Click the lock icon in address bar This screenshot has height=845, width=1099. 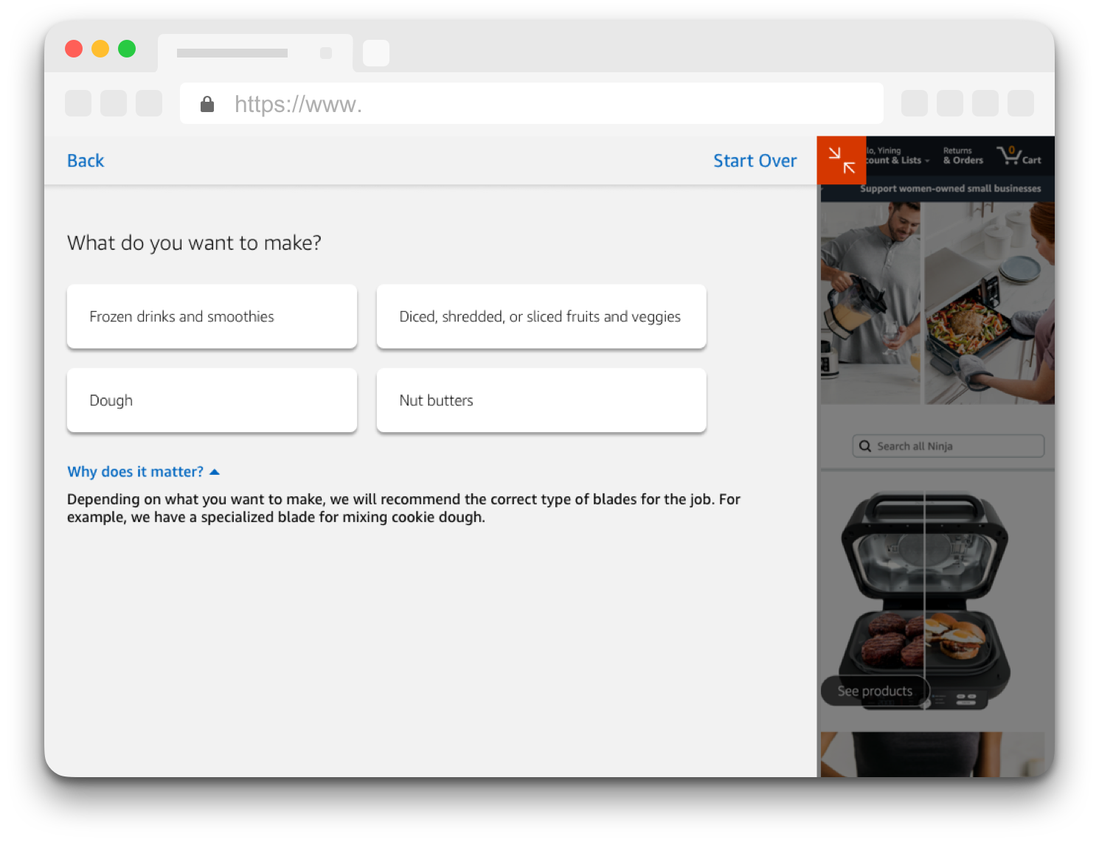click(207, 104)
